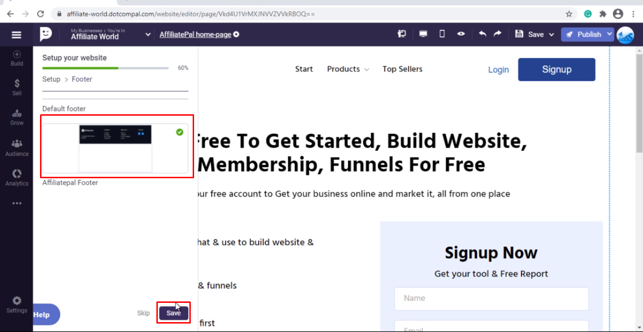
Task: Open the Audience sidebar section
Action: click(x=17, y=148)
